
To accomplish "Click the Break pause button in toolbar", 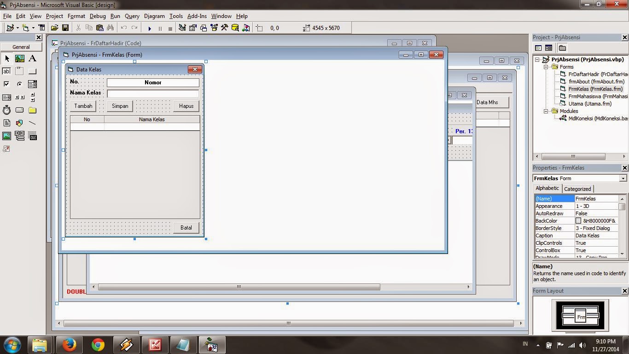I will click(x=160, y=28).
